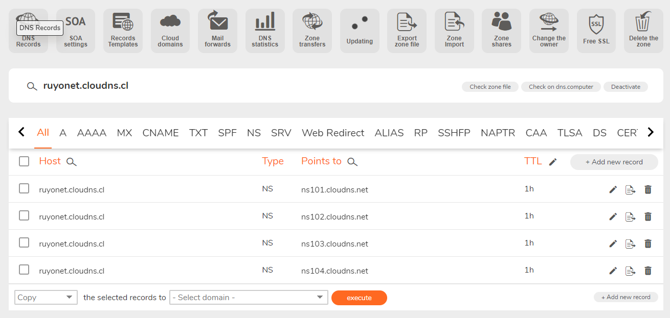
Task: Filter by ALIAS records tab
Action: (x=389, y=133)
